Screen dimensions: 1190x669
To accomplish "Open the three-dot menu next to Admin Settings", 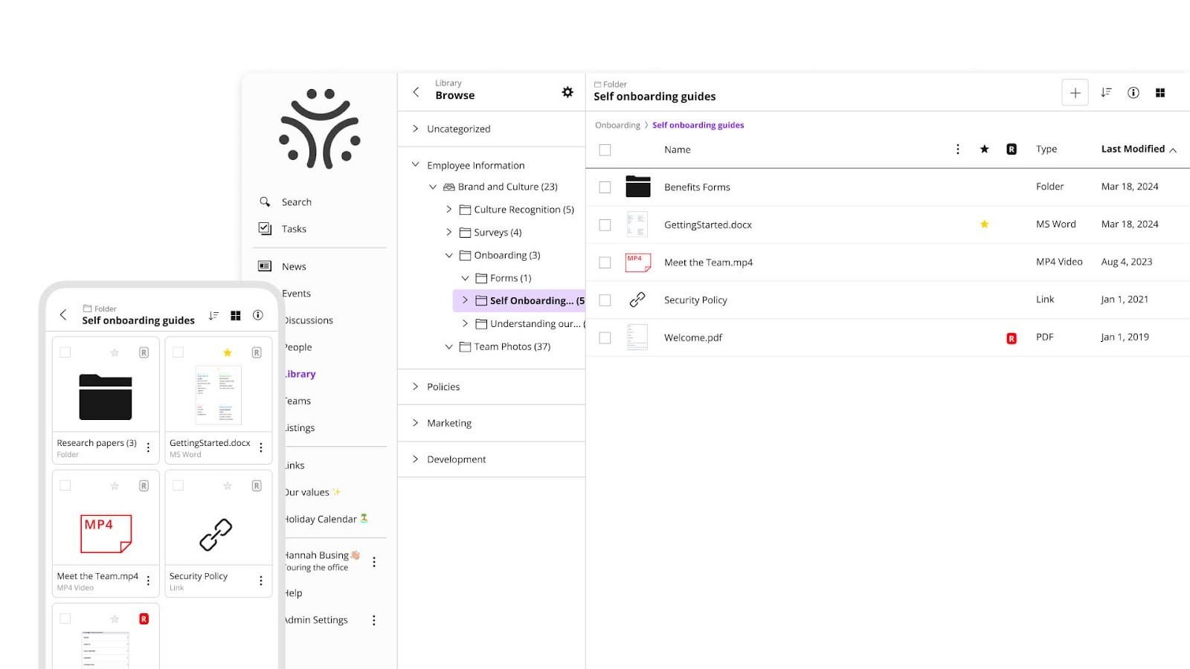I will click(374, 620).
